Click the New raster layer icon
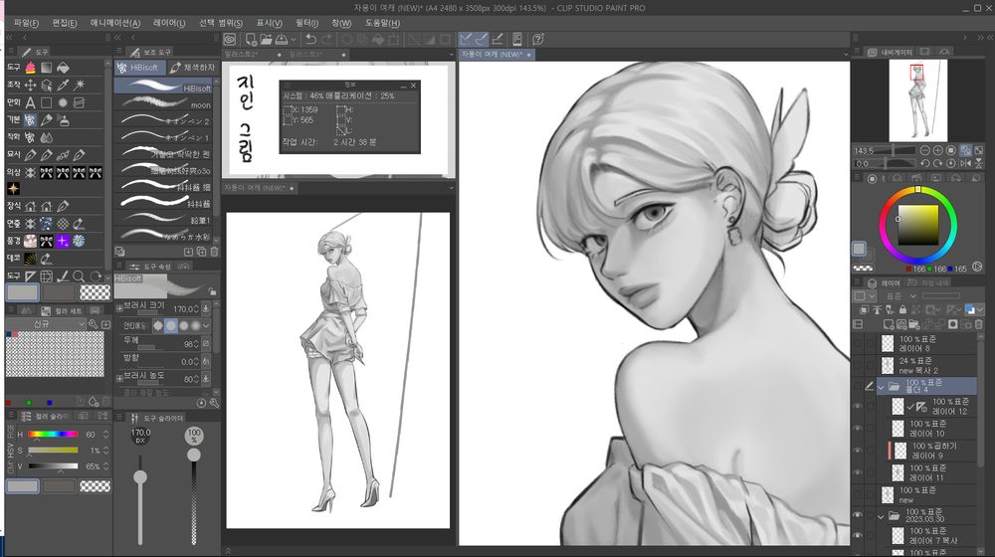 click(887, 324)
